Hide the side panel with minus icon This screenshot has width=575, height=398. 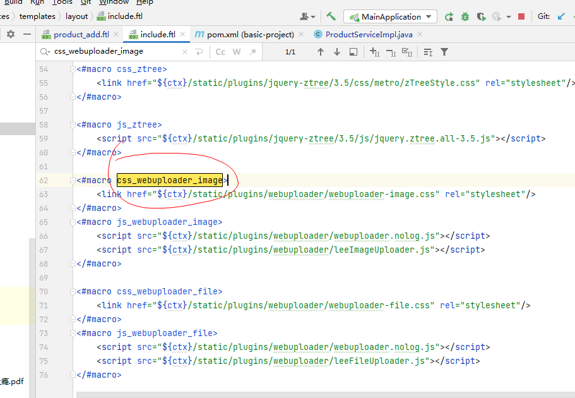click(x=27, y=34)
